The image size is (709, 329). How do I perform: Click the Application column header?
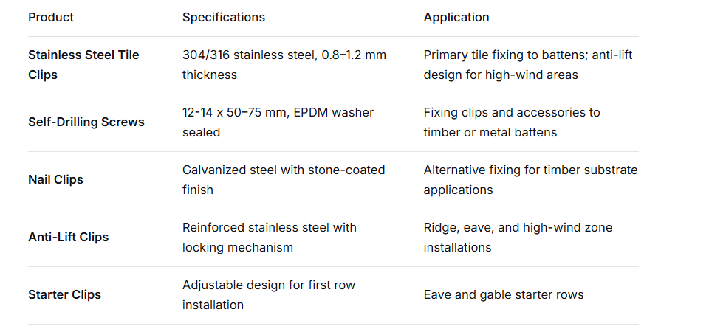click(456, 17)
